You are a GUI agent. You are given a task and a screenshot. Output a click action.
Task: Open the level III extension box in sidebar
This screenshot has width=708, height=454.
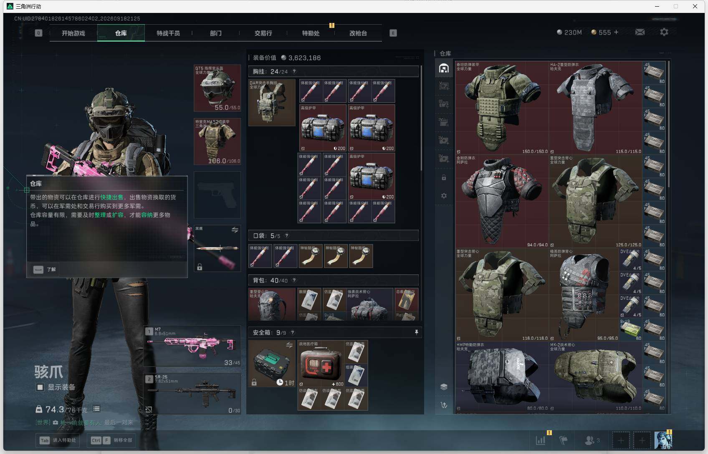[444, 104]
